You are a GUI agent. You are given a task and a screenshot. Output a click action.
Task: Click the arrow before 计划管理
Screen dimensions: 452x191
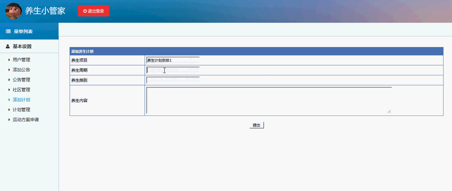pos(9,110)
